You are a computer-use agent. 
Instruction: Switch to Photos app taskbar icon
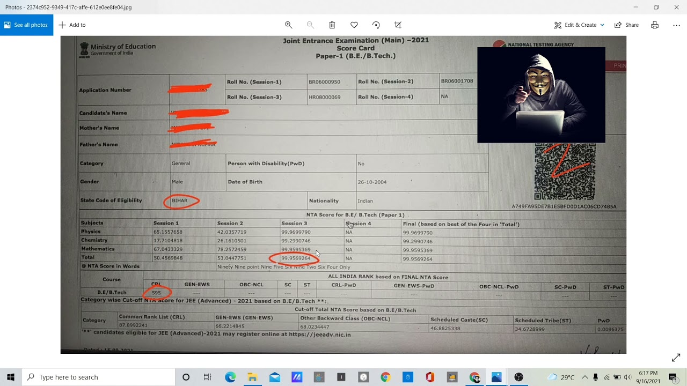[496, 377]
